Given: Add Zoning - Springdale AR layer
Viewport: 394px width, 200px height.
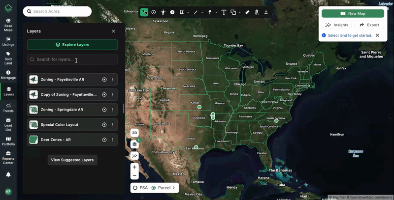Looking at the screenshot, I should (x=104, y=110).
